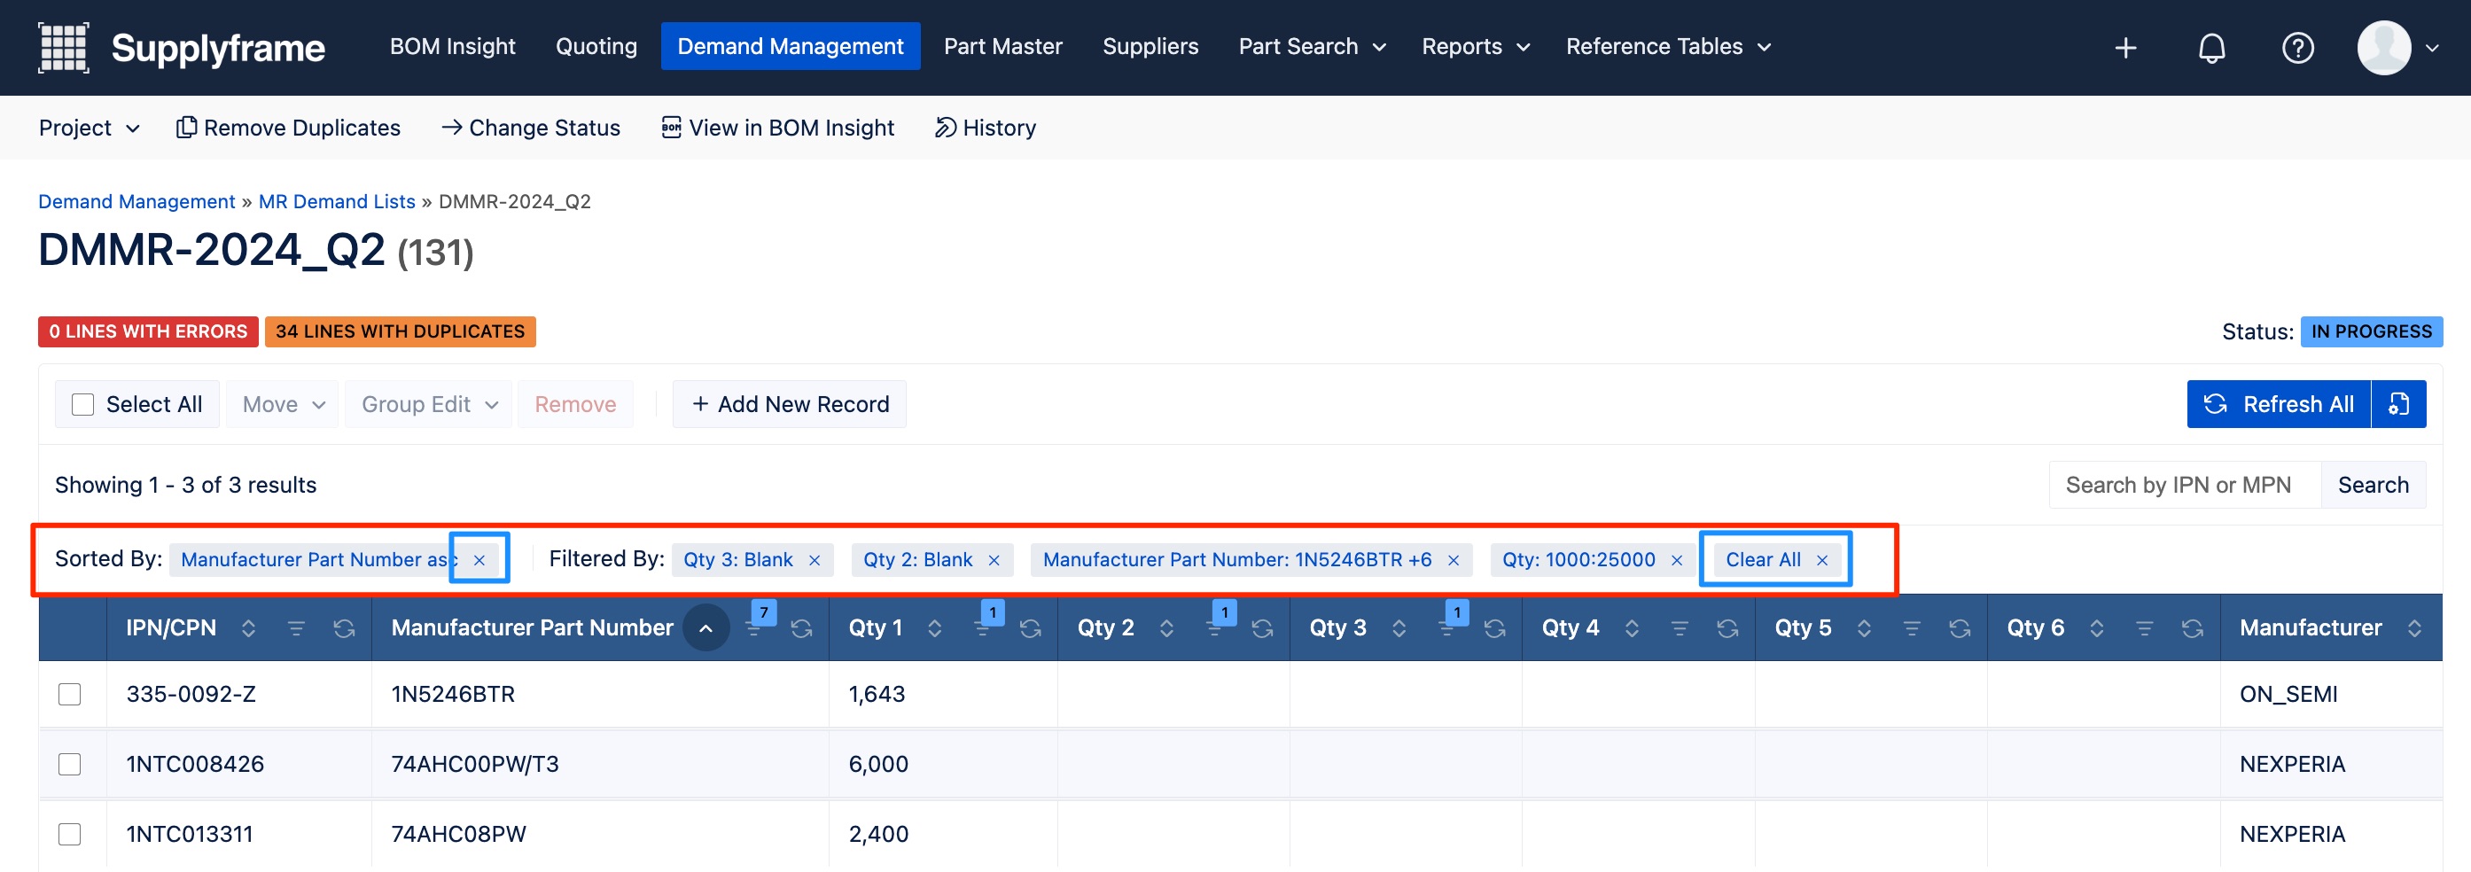
Task: Refresh the Qty 6 column
Action: tap(2193, 628)
